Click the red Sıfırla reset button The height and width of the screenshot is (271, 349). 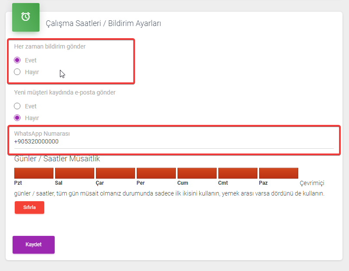(30, 207)
